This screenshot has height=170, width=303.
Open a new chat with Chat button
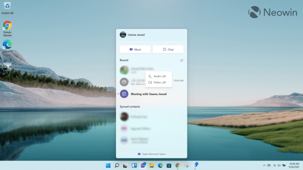click(x=168, y=50)
